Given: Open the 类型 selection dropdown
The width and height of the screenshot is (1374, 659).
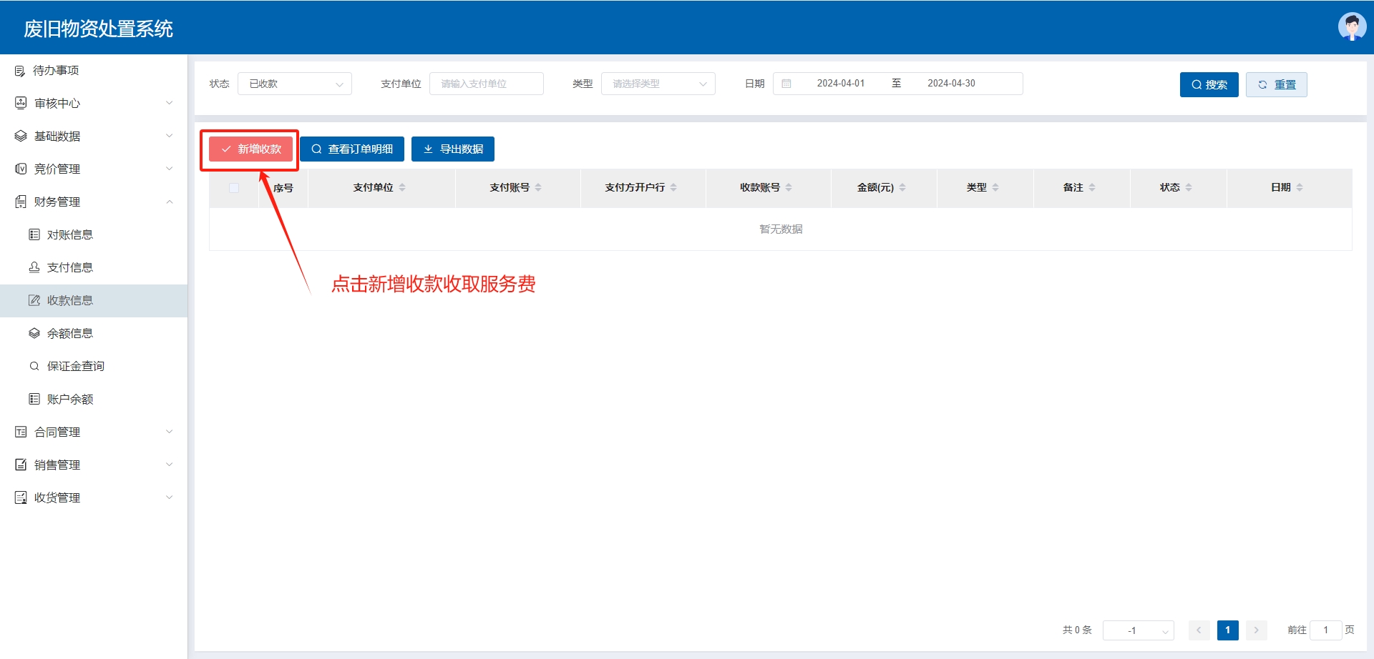Looking at the screenshot, I should (658, 84).
